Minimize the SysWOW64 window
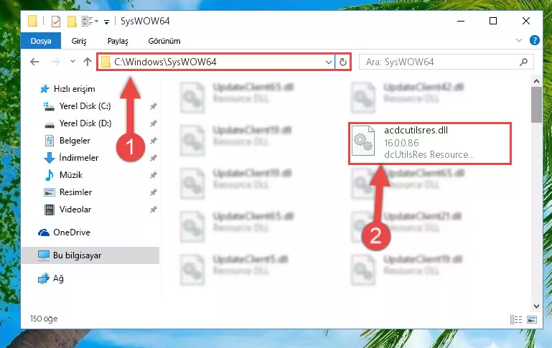The width and height of the screenshot is (552, 348). (x=461, y=21)
